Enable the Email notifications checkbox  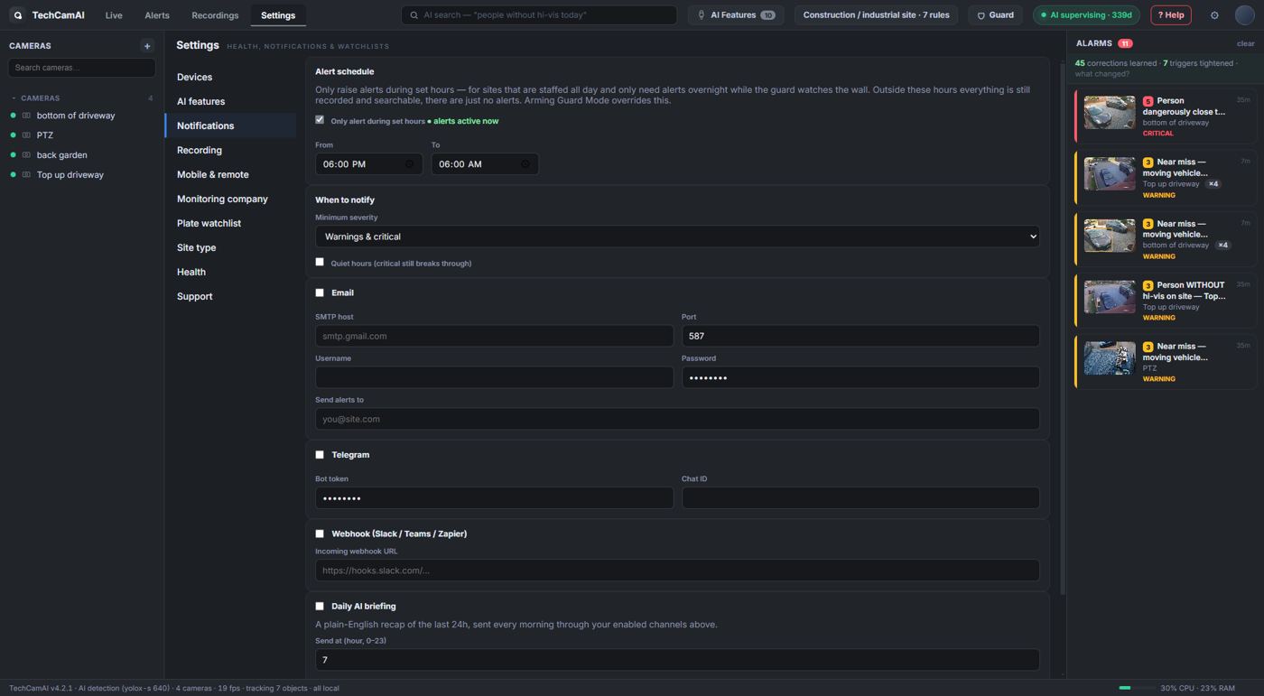tap(320, 292)
